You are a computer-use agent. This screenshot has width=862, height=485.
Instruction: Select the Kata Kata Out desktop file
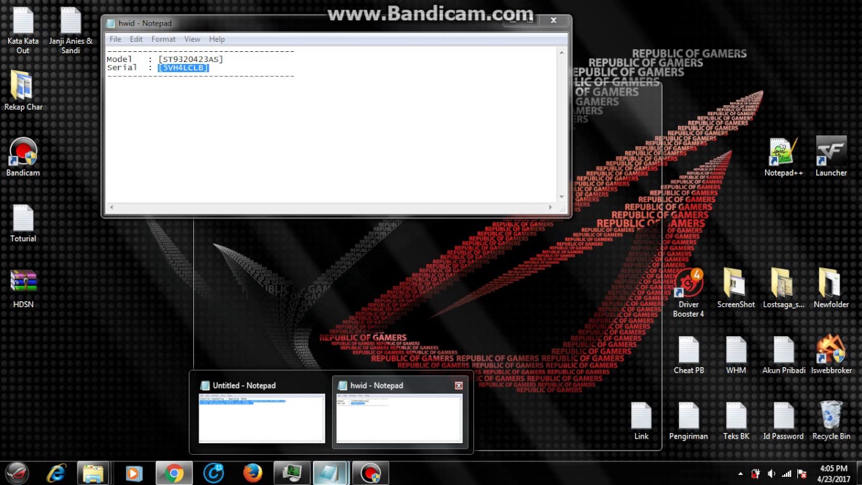tap(23, 30)
